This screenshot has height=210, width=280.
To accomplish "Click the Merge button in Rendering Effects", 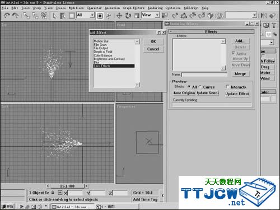I will 240,74.
